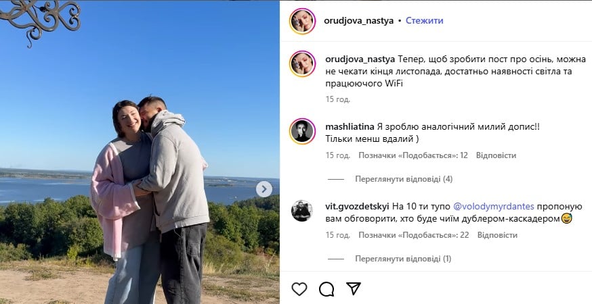Open orudjova_nastya username in the header
This screenshot has width=592, height=304.
359,21
